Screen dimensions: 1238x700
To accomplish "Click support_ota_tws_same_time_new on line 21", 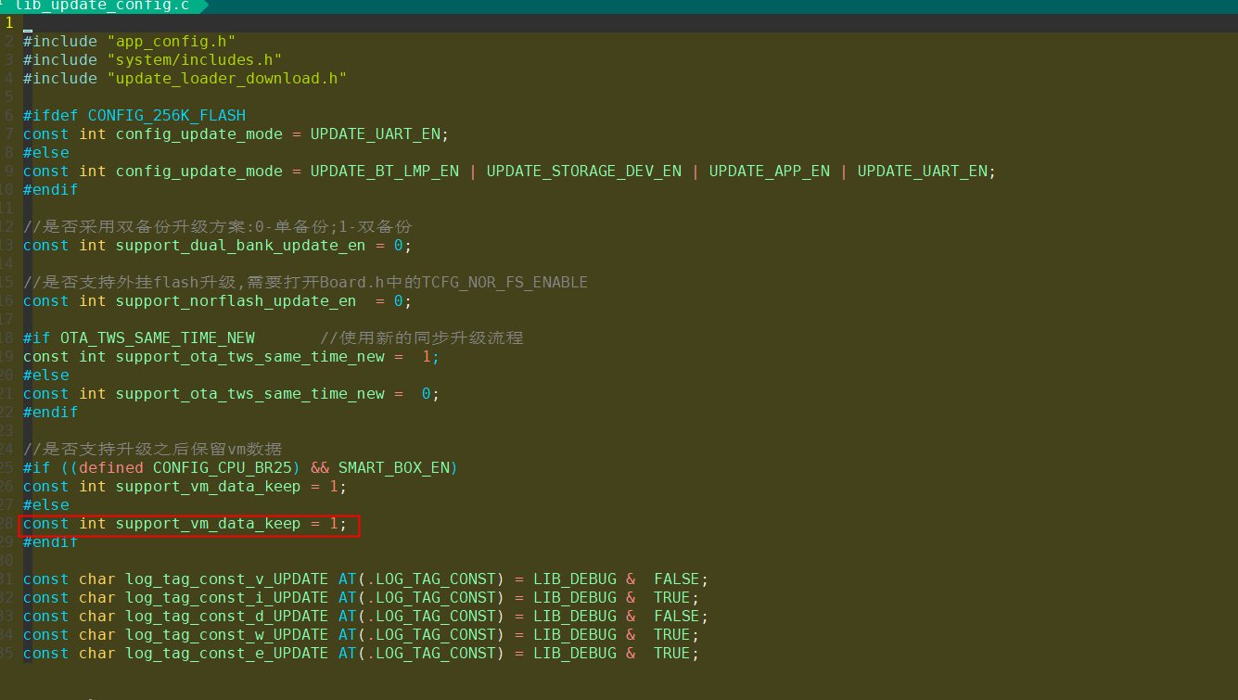I will [x=249, y=394].
